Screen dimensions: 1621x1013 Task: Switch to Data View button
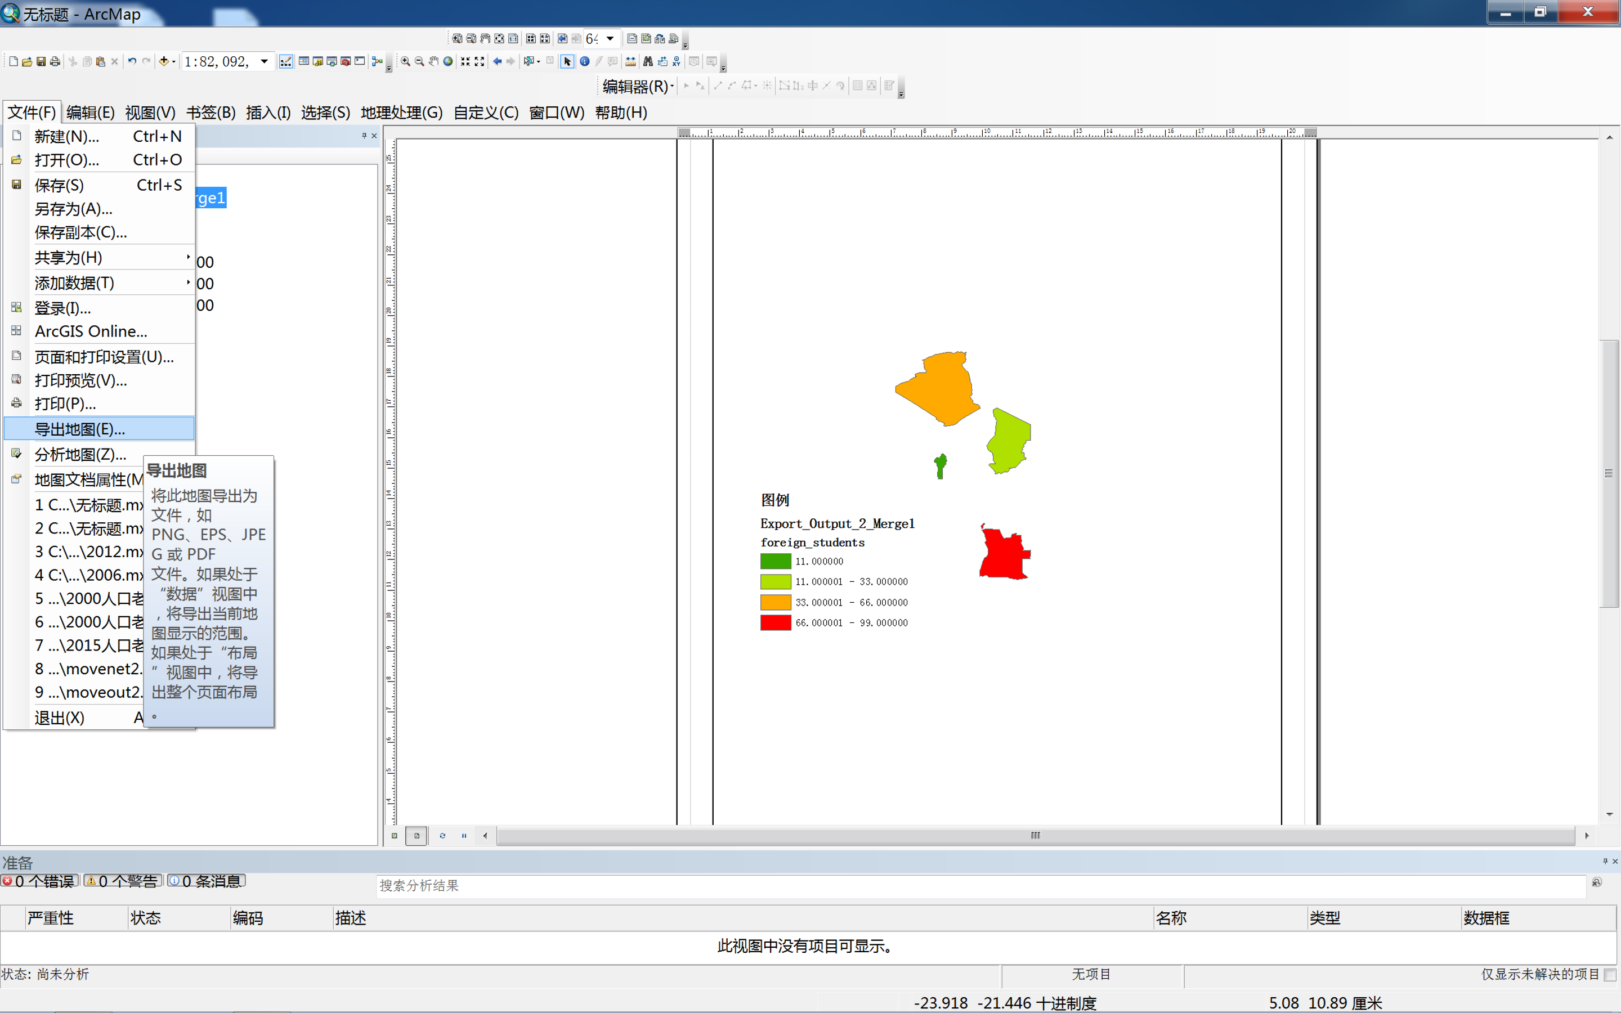click(x=395, y=836)
